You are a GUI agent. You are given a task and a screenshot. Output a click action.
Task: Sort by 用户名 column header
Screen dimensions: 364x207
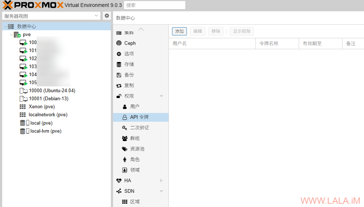click(212, 43)
